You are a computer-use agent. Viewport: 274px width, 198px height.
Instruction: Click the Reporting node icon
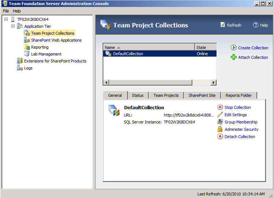tap(27, 47)
